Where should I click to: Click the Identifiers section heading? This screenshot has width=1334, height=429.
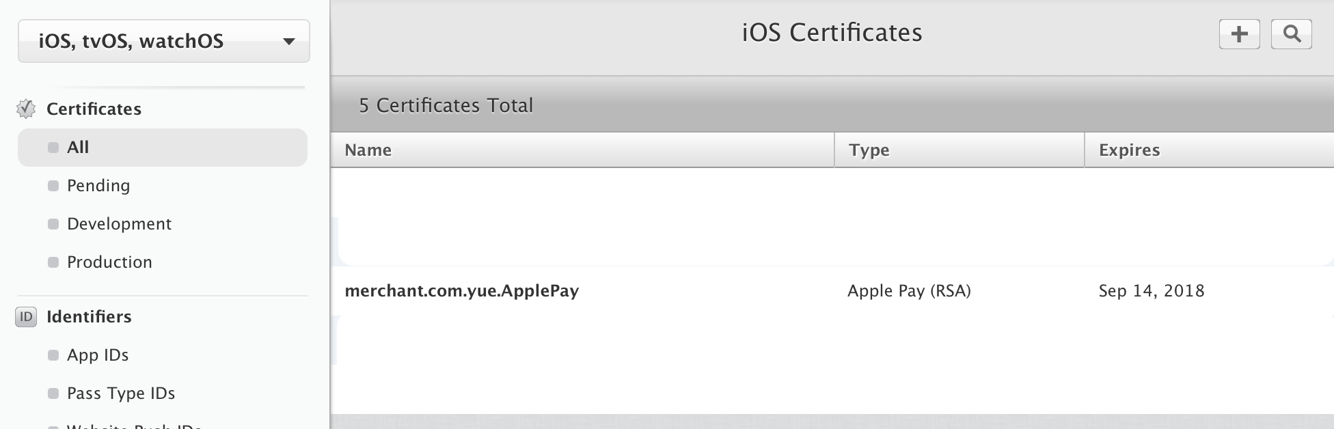coord(89,317)
